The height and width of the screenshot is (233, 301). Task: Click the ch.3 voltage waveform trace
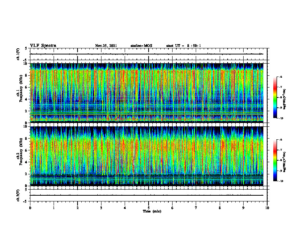(147, 195)
